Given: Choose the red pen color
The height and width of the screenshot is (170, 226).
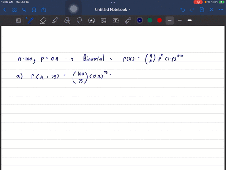Looking at the screenshot, I should pyautogui.click(x=160, y=20).
